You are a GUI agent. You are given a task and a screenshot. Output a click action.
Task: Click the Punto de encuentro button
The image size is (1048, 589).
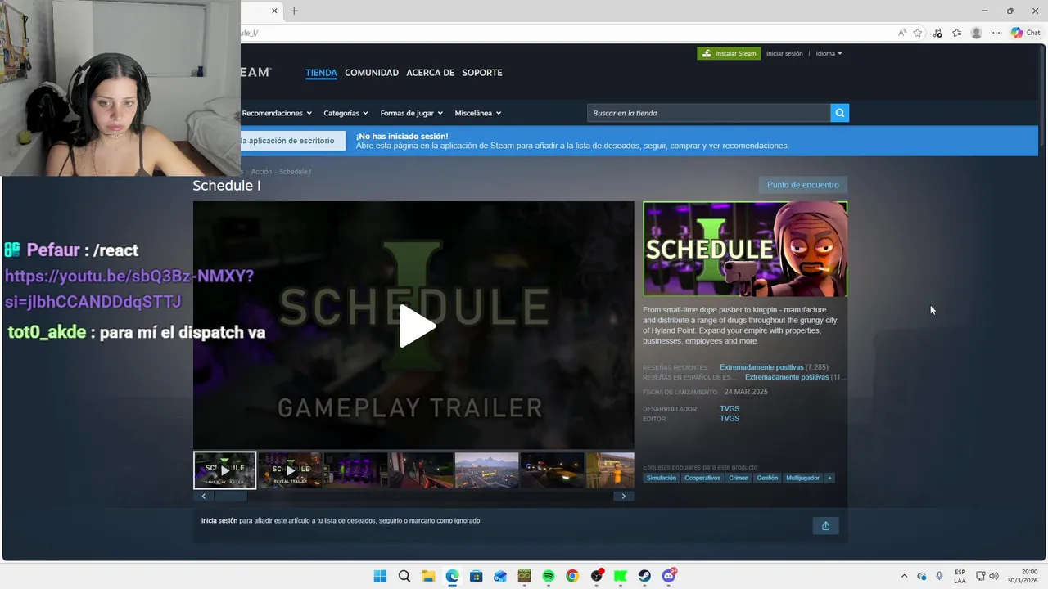tap(802, 185)
